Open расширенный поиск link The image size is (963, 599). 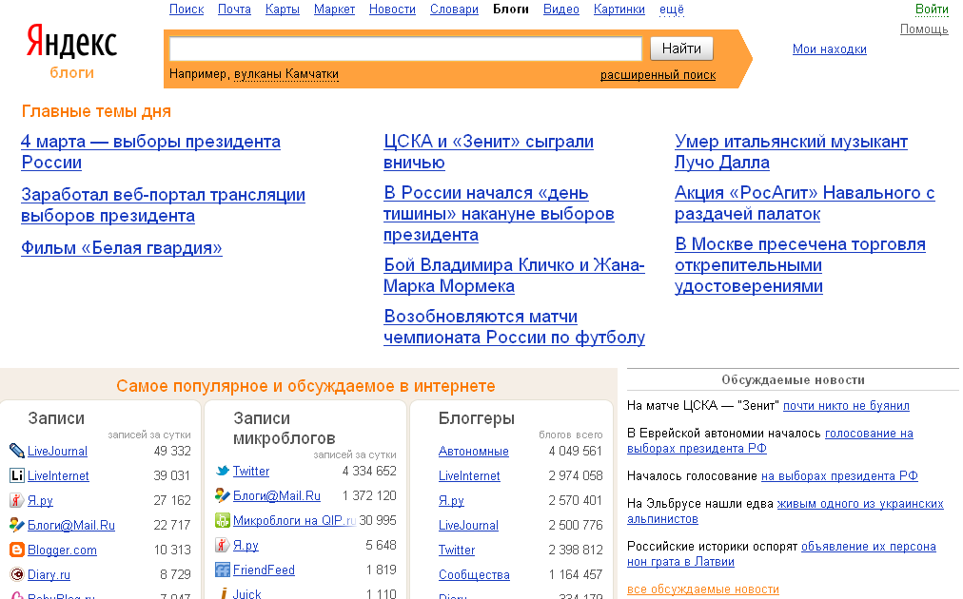pyautogui.click(x=658, y=75)
